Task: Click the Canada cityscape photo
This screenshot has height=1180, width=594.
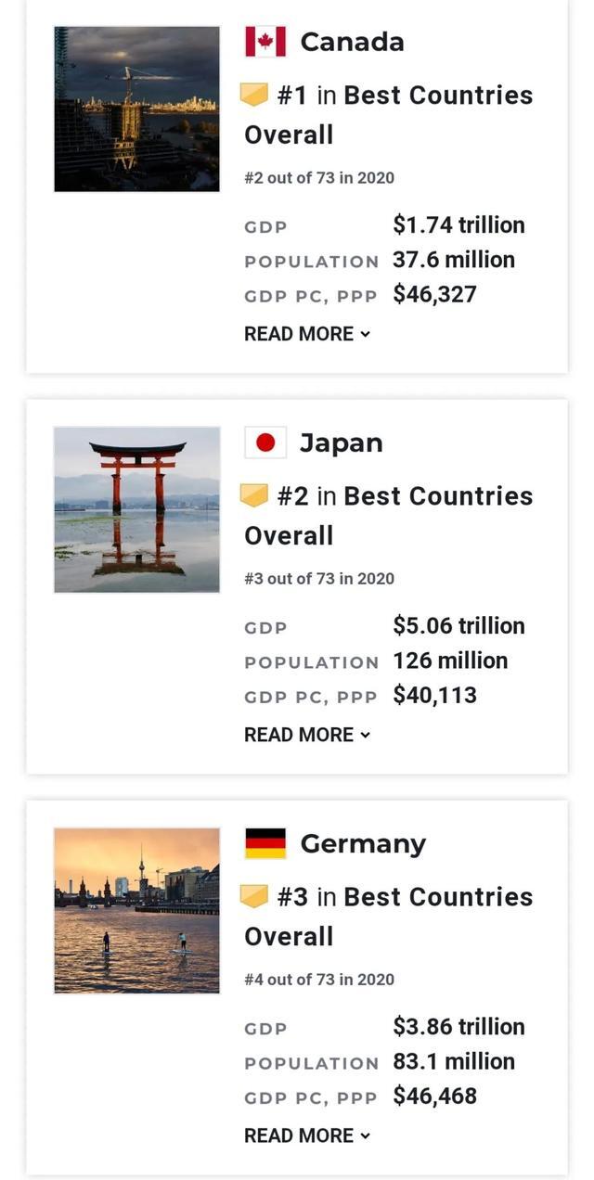Action: pos(136,109)
